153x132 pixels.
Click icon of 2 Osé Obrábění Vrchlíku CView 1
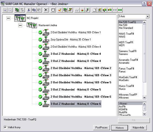46,32
